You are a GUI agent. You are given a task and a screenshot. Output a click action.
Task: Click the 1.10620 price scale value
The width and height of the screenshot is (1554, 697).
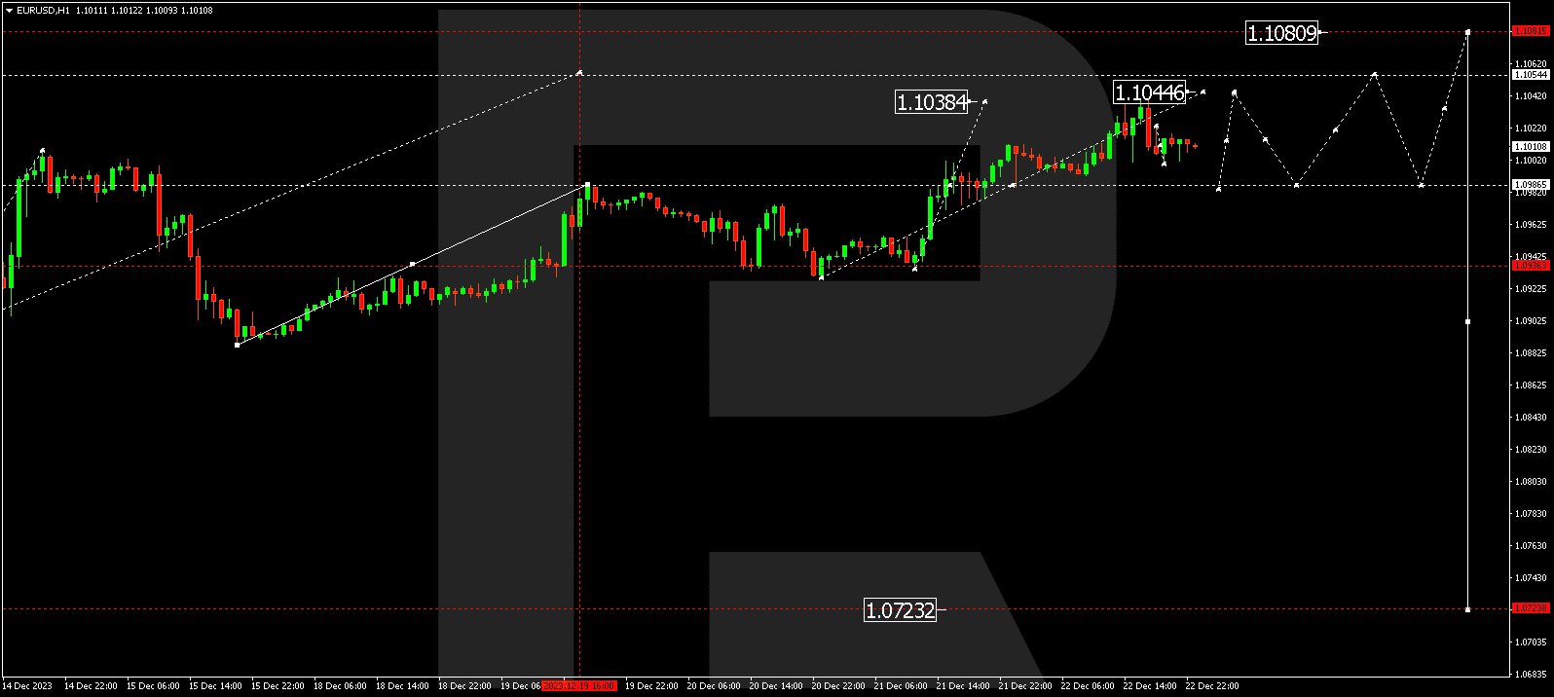(x=1531, y=63)
